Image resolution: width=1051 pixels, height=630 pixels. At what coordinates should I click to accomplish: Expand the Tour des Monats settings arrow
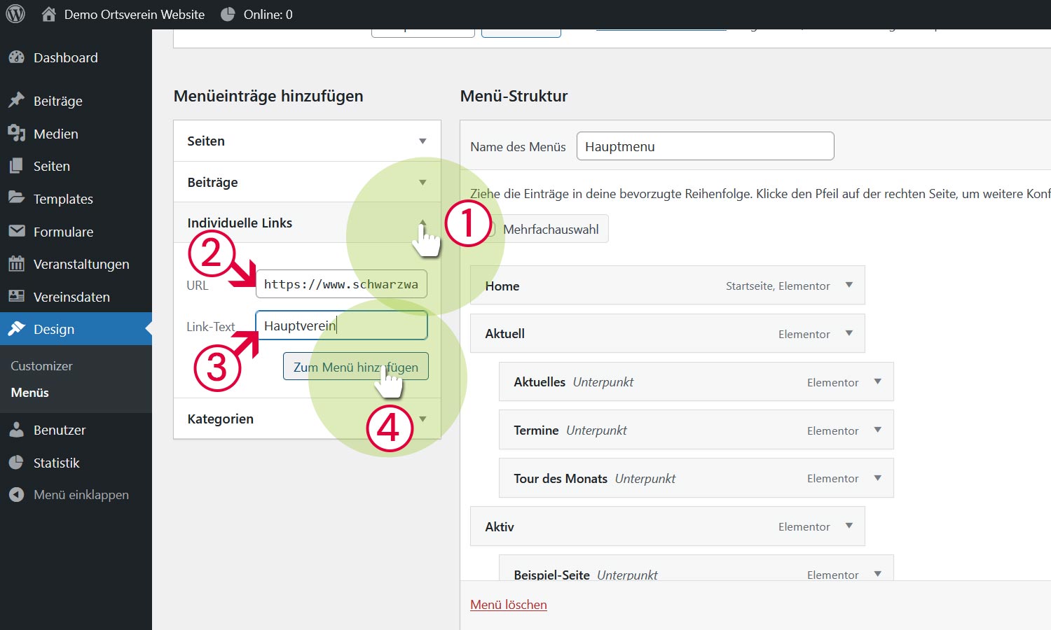click(878, 478)
